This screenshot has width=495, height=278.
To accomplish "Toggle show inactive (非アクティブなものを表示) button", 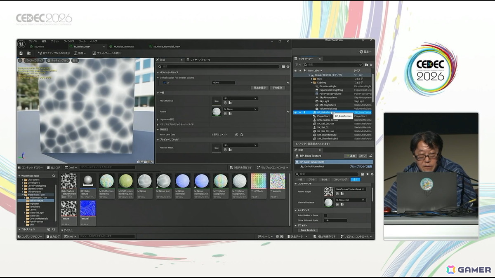I will [x=53, y=53].
